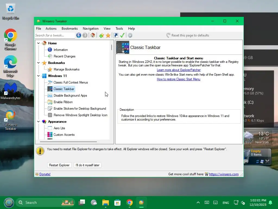Click I'll do it myself later button

point(87,165)
